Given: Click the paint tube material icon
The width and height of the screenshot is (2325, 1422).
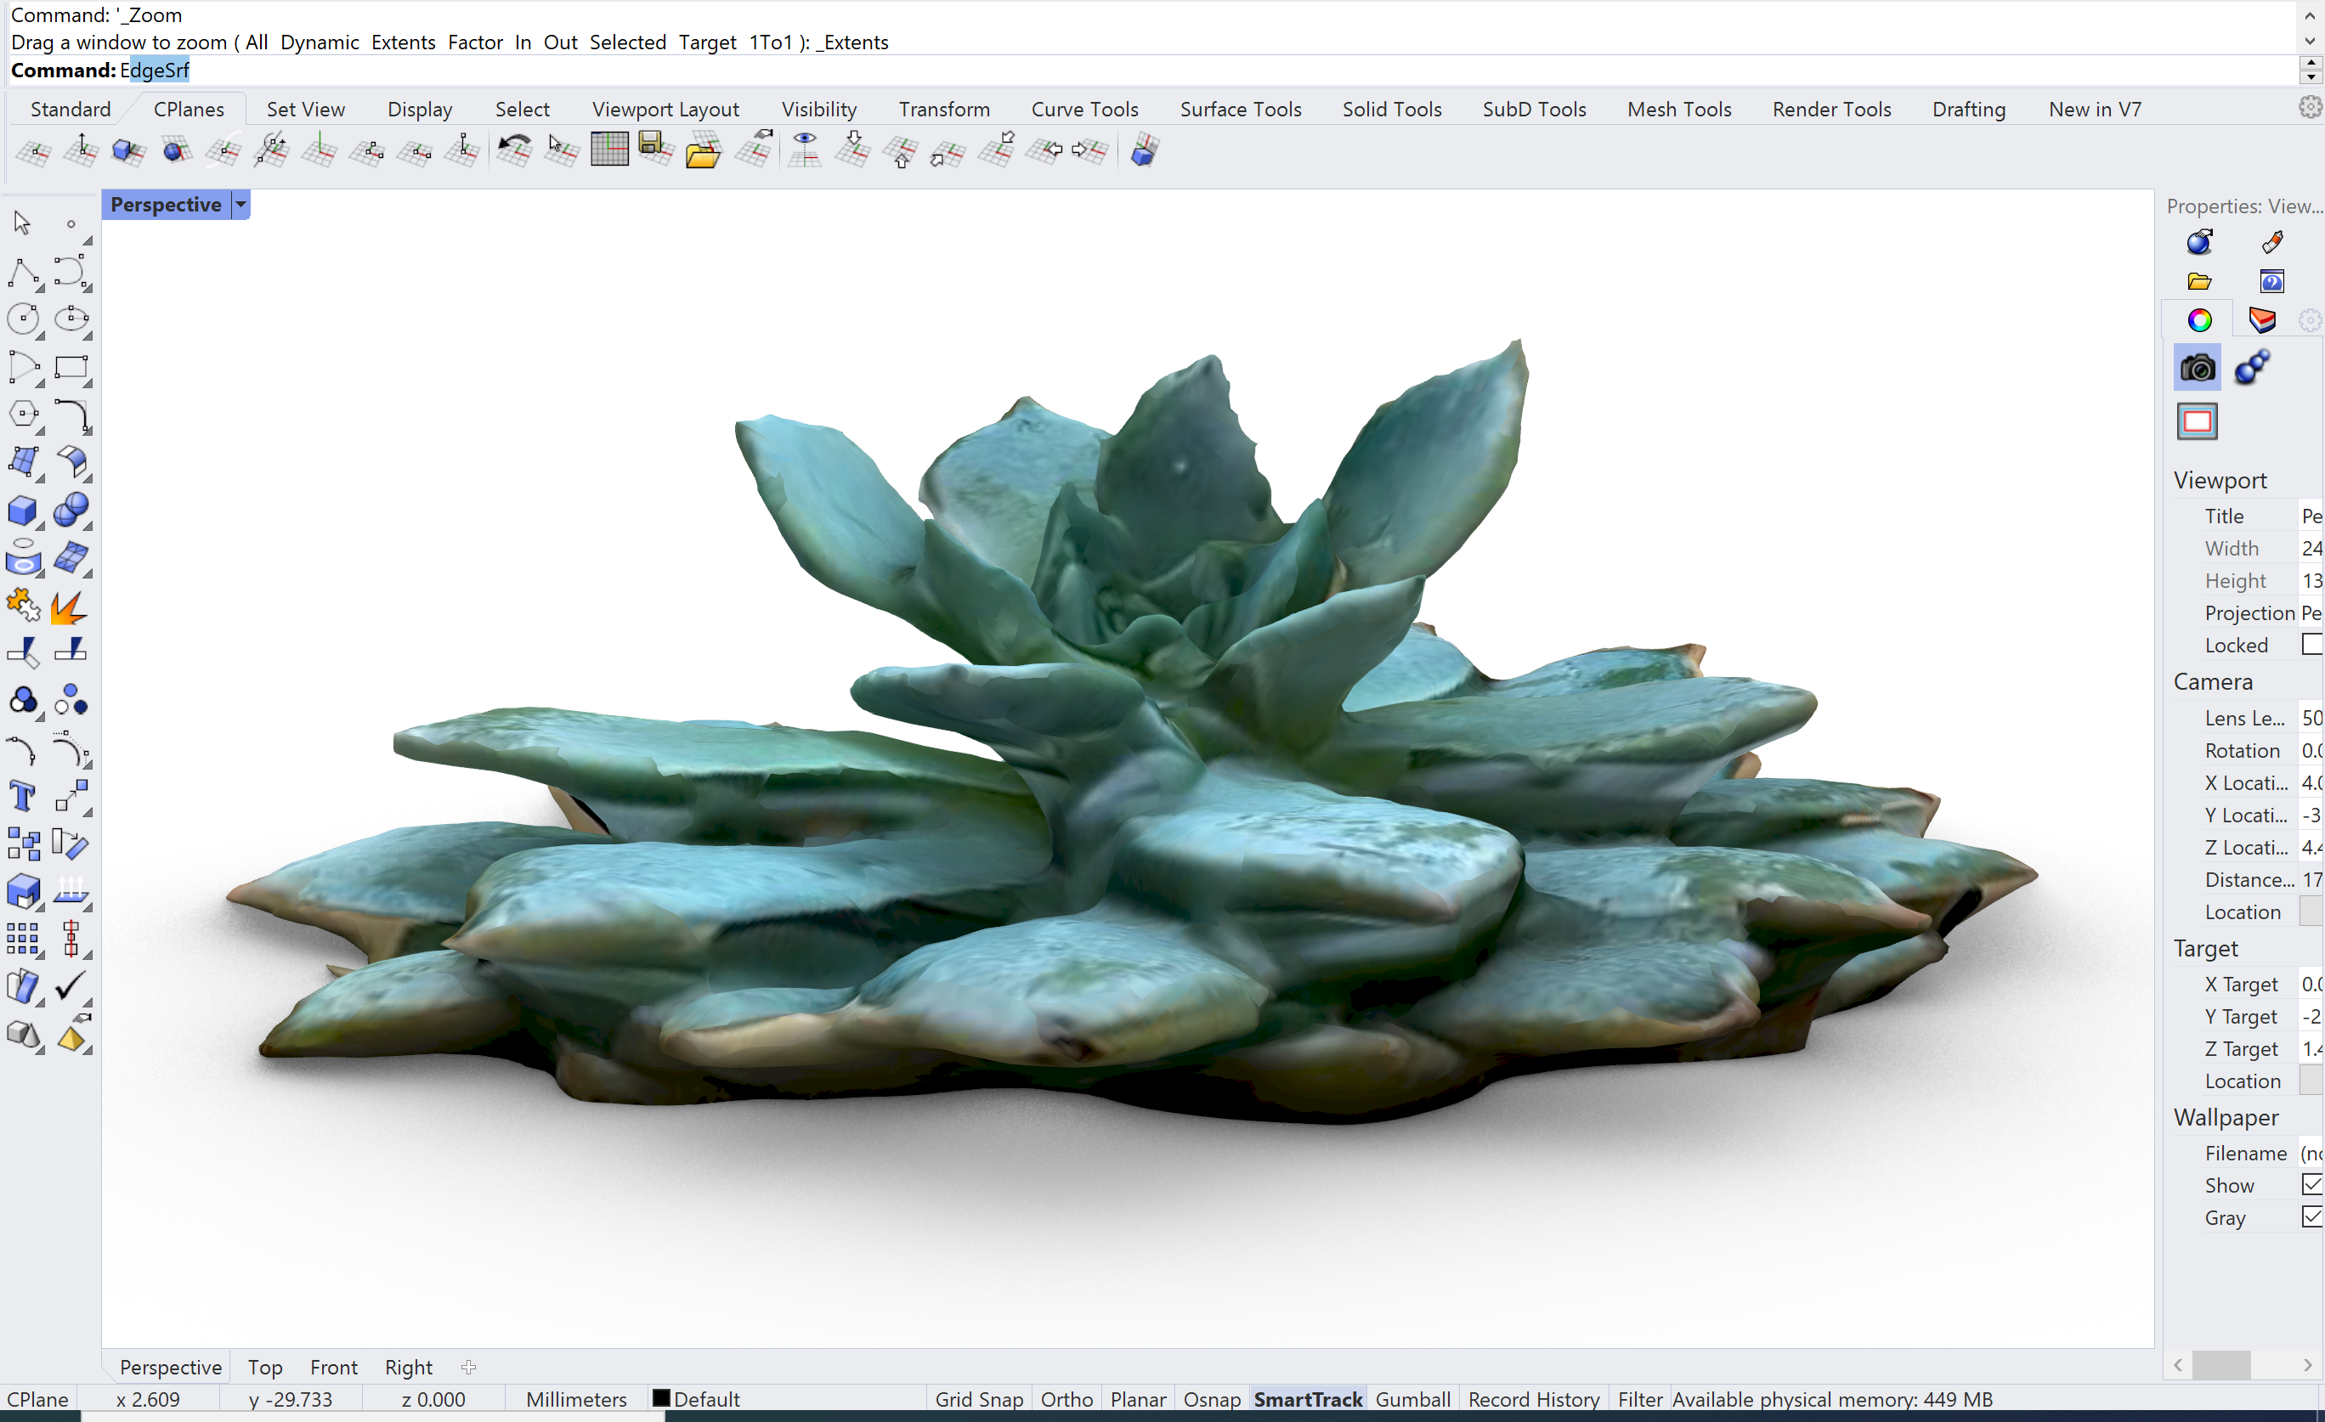Looking at the screenshot, I should tap(2272, 242).
